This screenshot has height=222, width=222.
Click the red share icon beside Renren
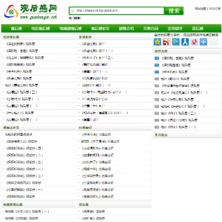[x=194, y=42]
